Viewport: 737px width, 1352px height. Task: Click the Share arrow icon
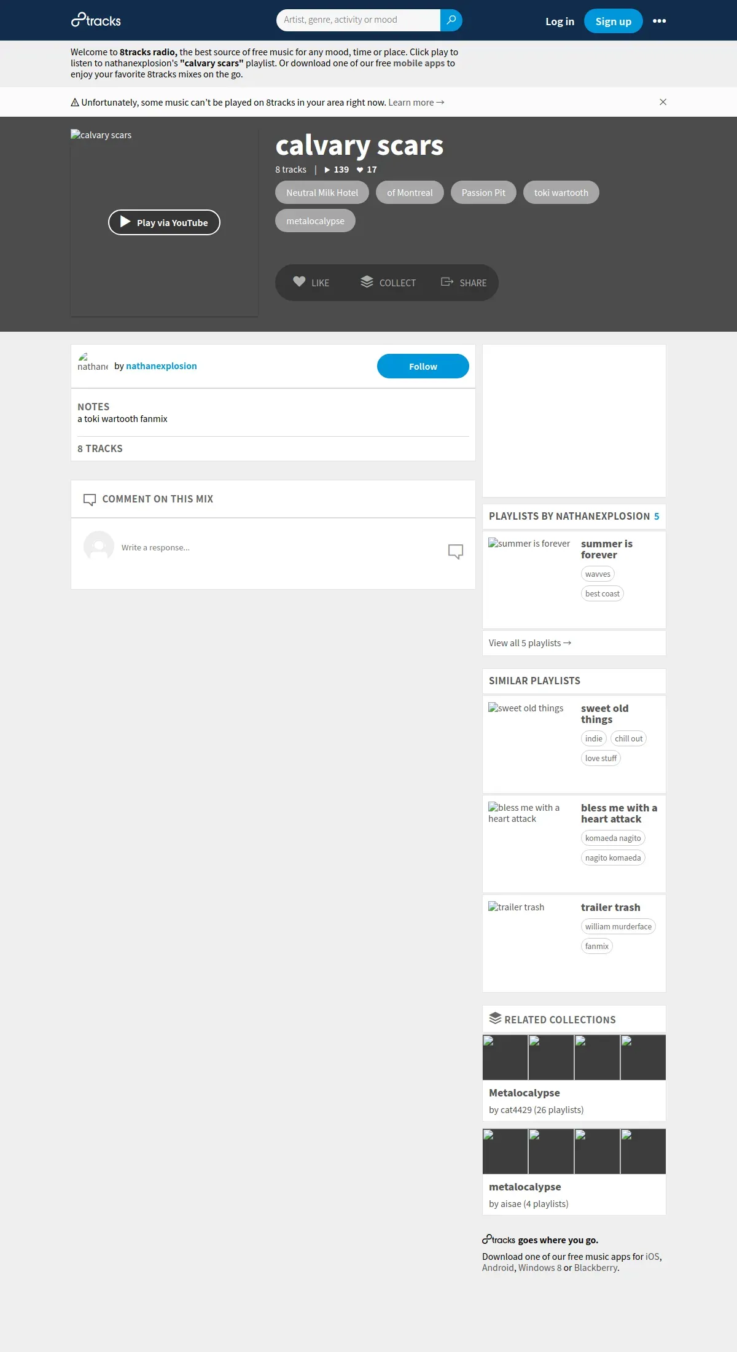tap(447, 281)
